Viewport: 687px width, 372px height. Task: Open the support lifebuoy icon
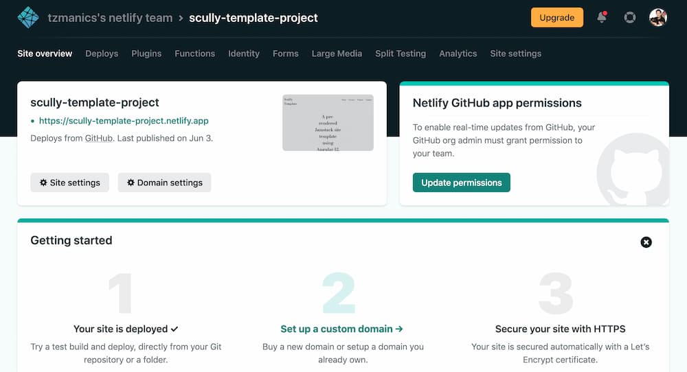[629, 18]
